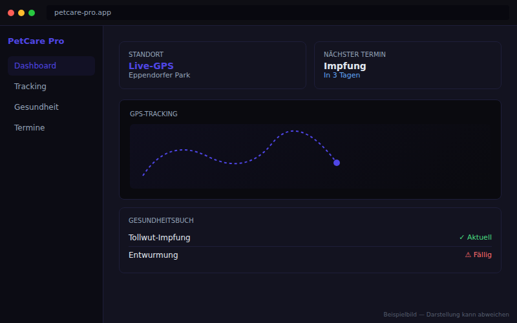Open the Tollwut-Impfung record
The height and width of the screenshot is (323, 517).
pyautogui.click(x=159, y=237)
